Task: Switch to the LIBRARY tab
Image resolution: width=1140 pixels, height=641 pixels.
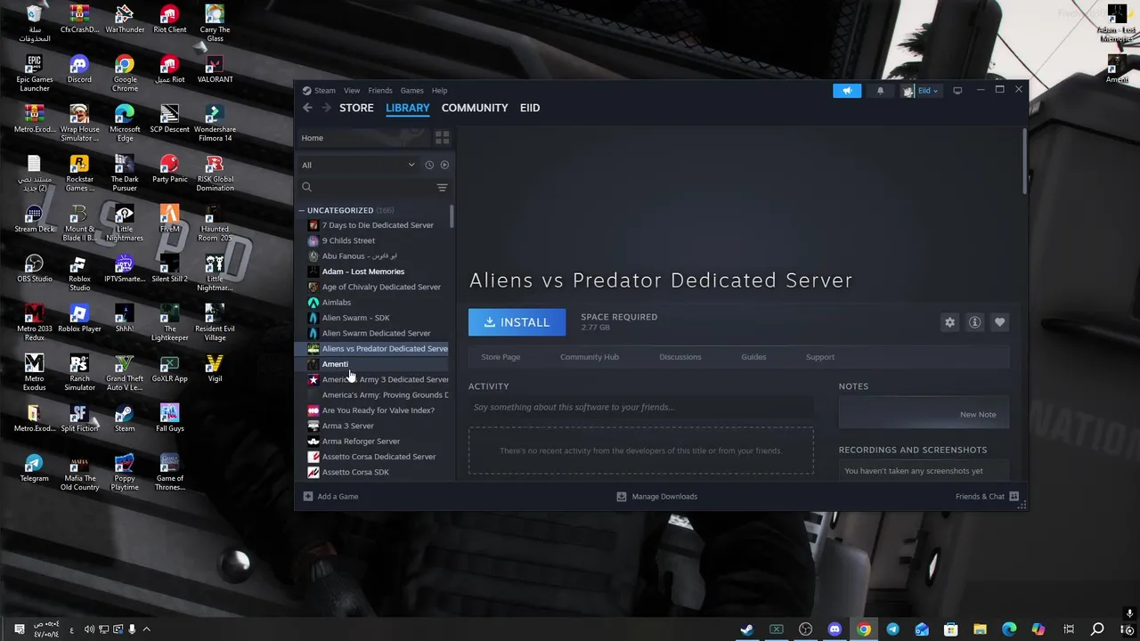Action: pos(408,108)
